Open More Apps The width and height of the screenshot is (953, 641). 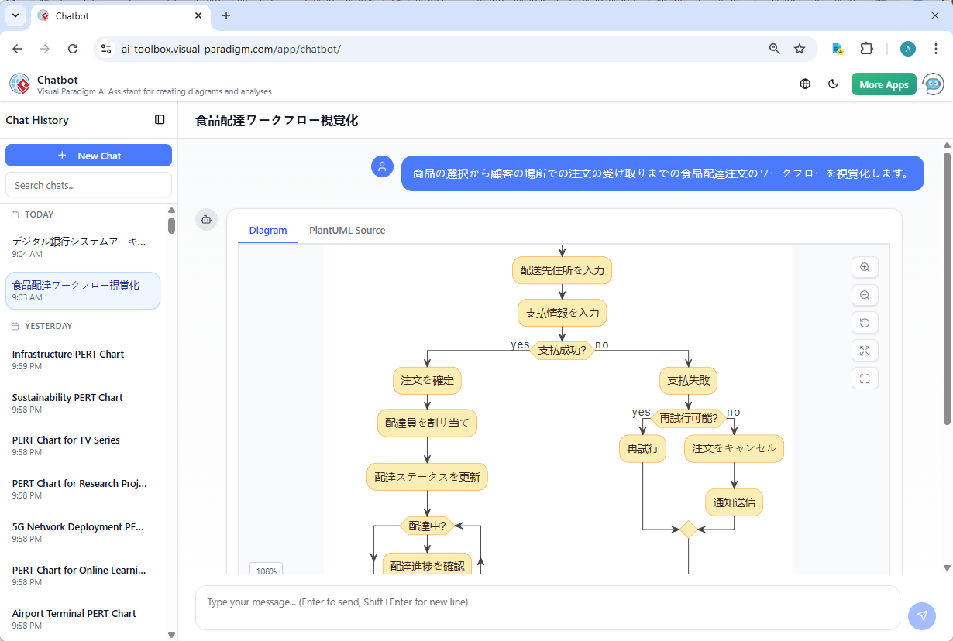coord(883,84)
